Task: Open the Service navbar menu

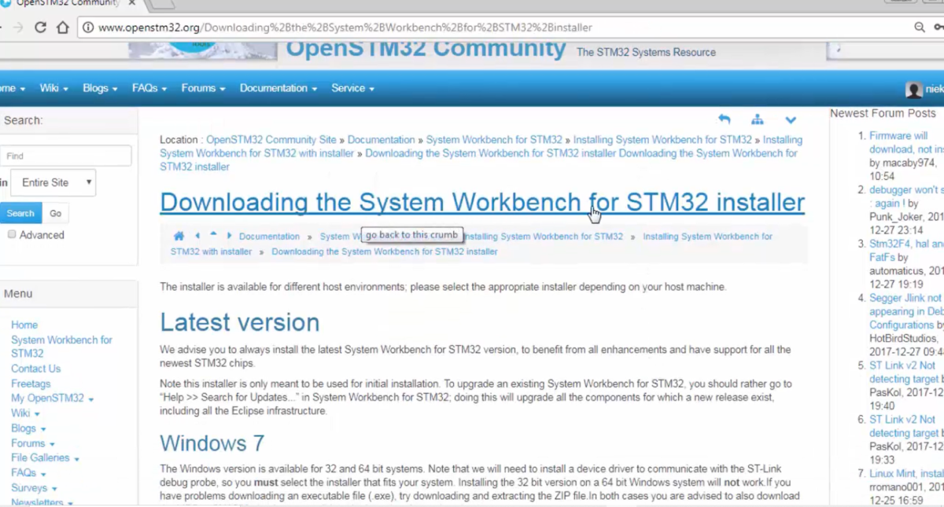Action: [352, 88]
